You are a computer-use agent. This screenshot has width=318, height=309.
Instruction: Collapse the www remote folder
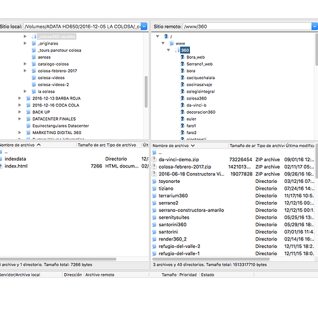(163, 43)
